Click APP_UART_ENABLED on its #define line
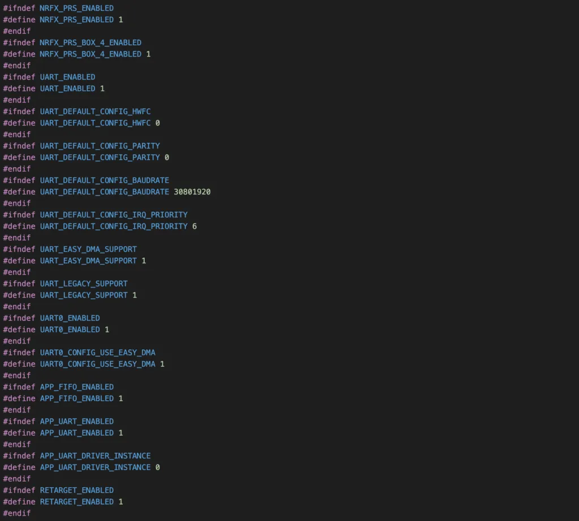Viewport: 579px width, 521px height. (76, 433)
